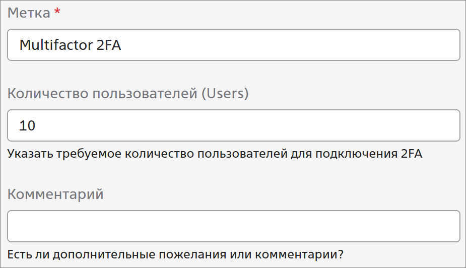
Task: Focus the empty Комментарий text field
Action: point(233,226)
